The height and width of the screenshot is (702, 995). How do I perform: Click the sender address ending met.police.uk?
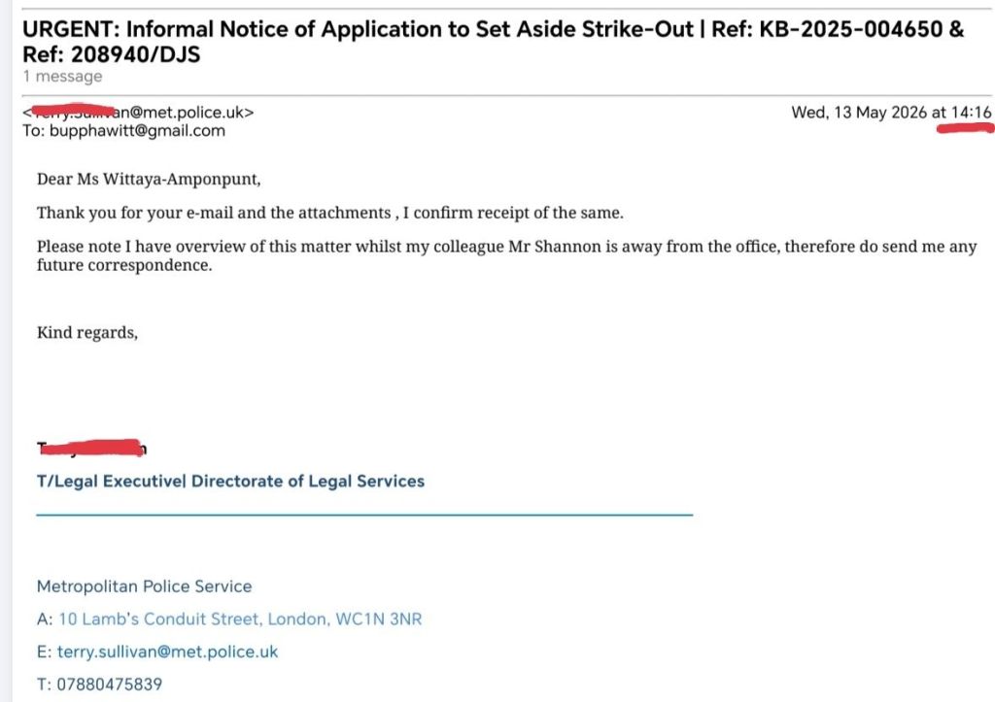138,113
